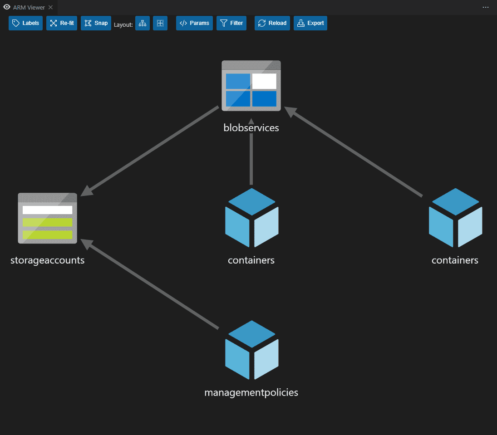Toggle Snap to grid
Image resolution: width=497 pixels, height=435 pixels.
tap(96, 23)
